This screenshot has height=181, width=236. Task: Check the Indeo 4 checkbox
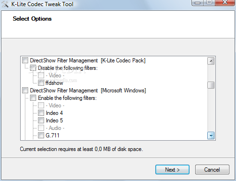tap(41, 113)
